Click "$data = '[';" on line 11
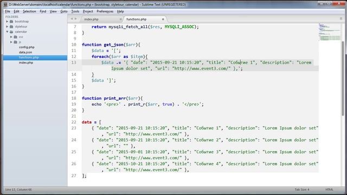The width and height of the screenshot is (347, 195). (x=106, y=50)
